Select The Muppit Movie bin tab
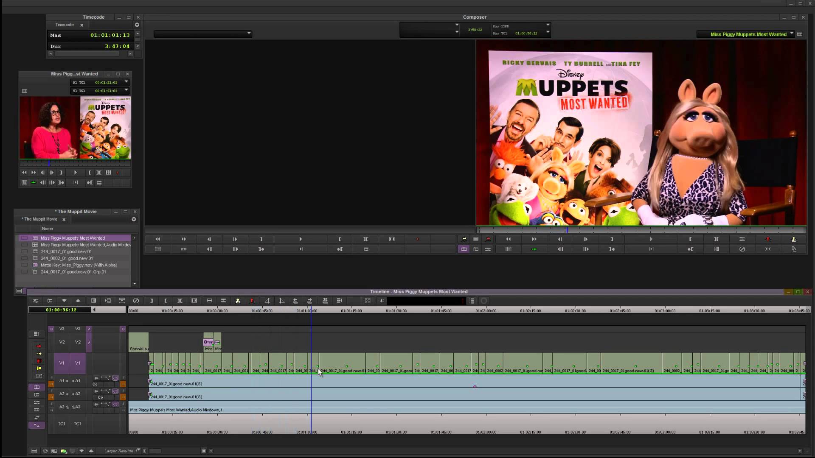Viewport: 815px width, 458px height. point(40,219)
